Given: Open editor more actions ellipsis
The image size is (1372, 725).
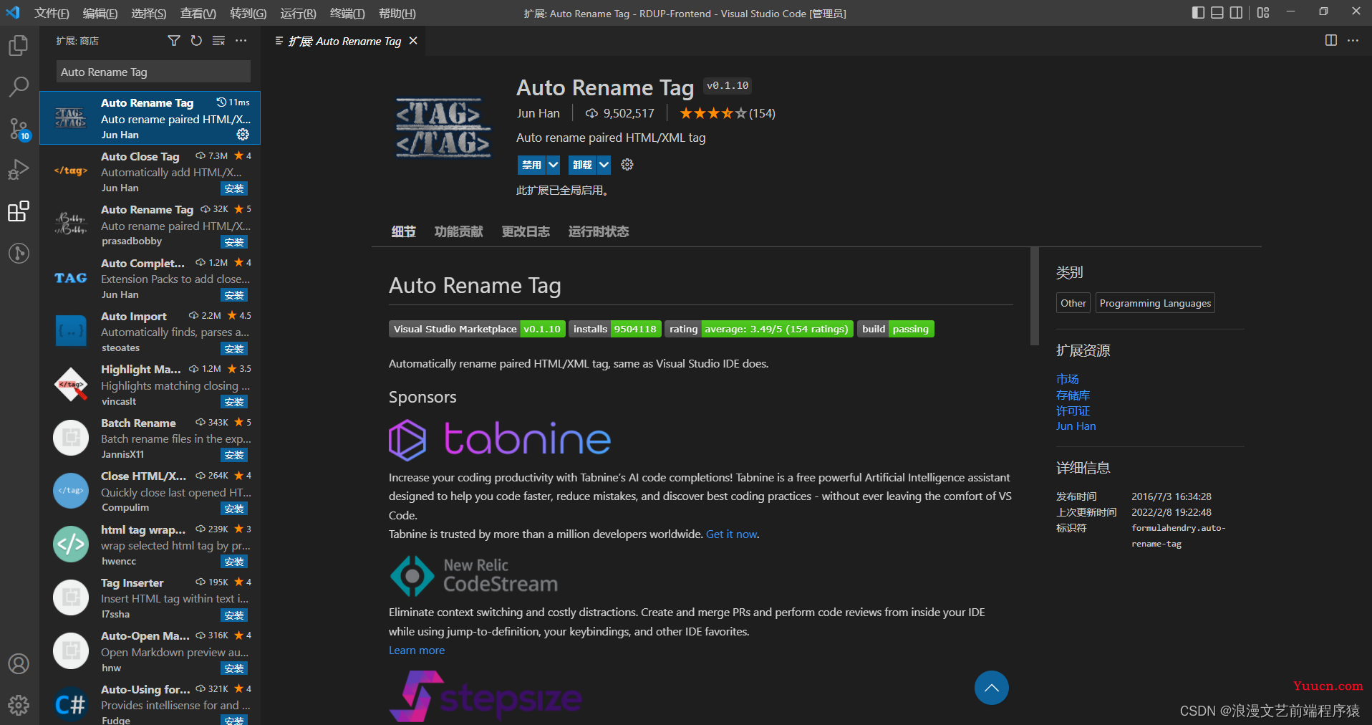Looking at the screenshot, I should [1353, 41].
